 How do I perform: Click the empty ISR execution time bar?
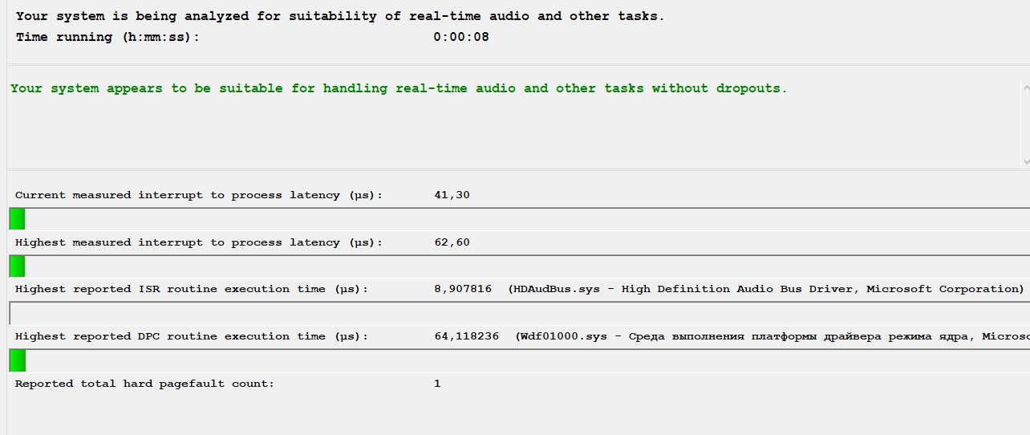pos(513,313)
